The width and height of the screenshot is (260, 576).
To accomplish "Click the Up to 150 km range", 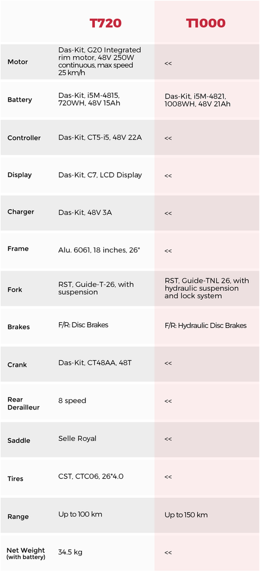I will [186, 515].
